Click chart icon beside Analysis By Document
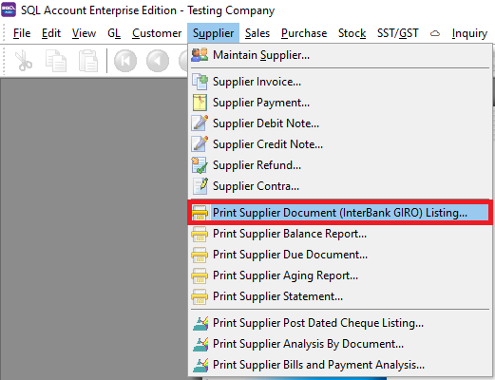This screenshot has height=380, width=495. [x=200, y=344]
